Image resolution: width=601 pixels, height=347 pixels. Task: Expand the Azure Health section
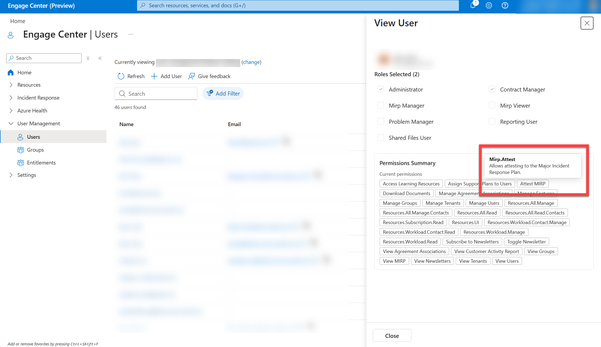11,111
